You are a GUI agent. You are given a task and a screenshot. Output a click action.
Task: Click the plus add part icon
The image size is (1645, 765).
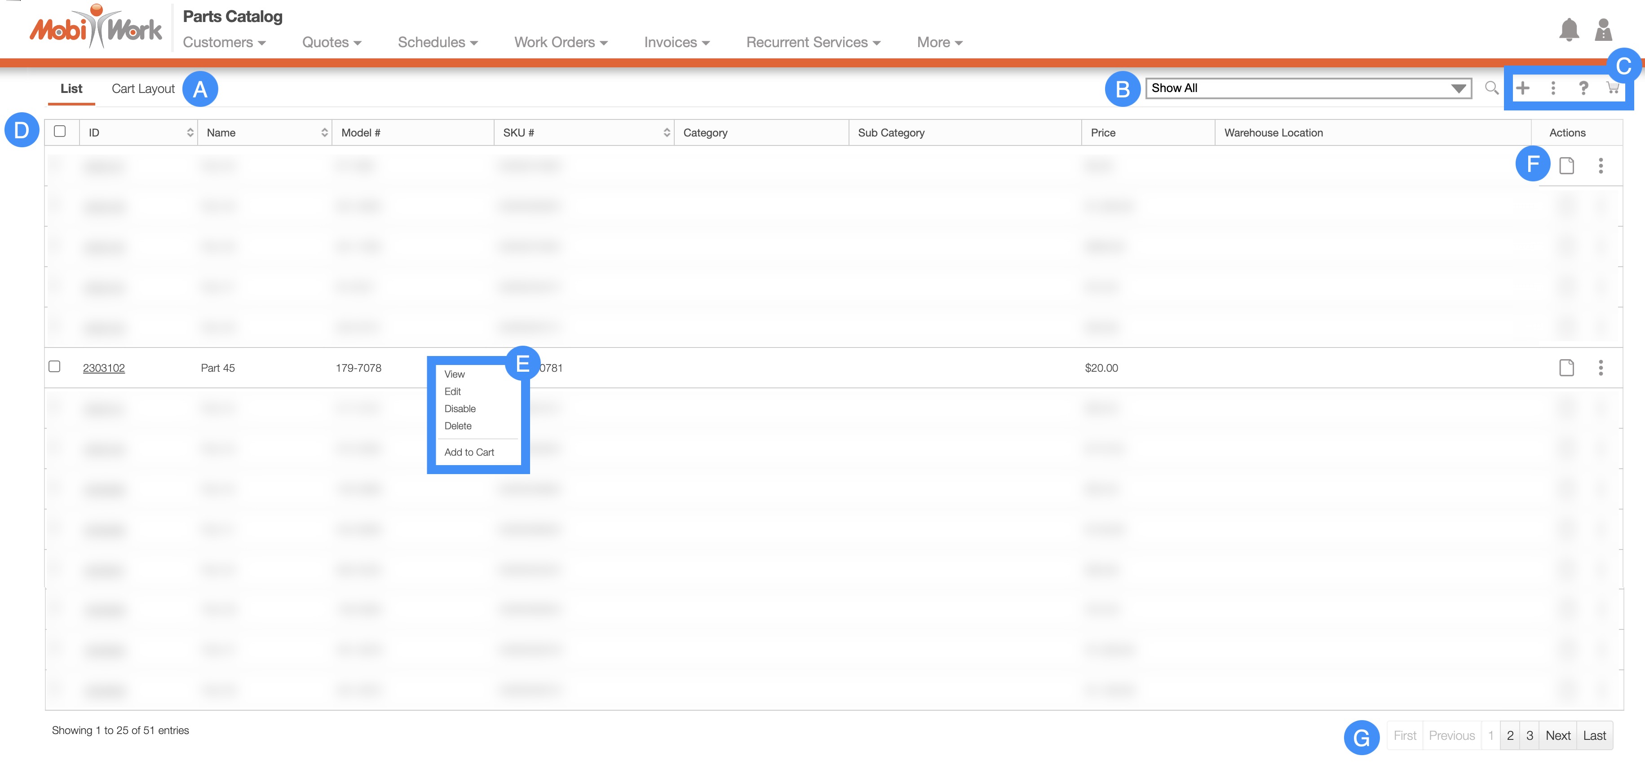pos(1522,88)
